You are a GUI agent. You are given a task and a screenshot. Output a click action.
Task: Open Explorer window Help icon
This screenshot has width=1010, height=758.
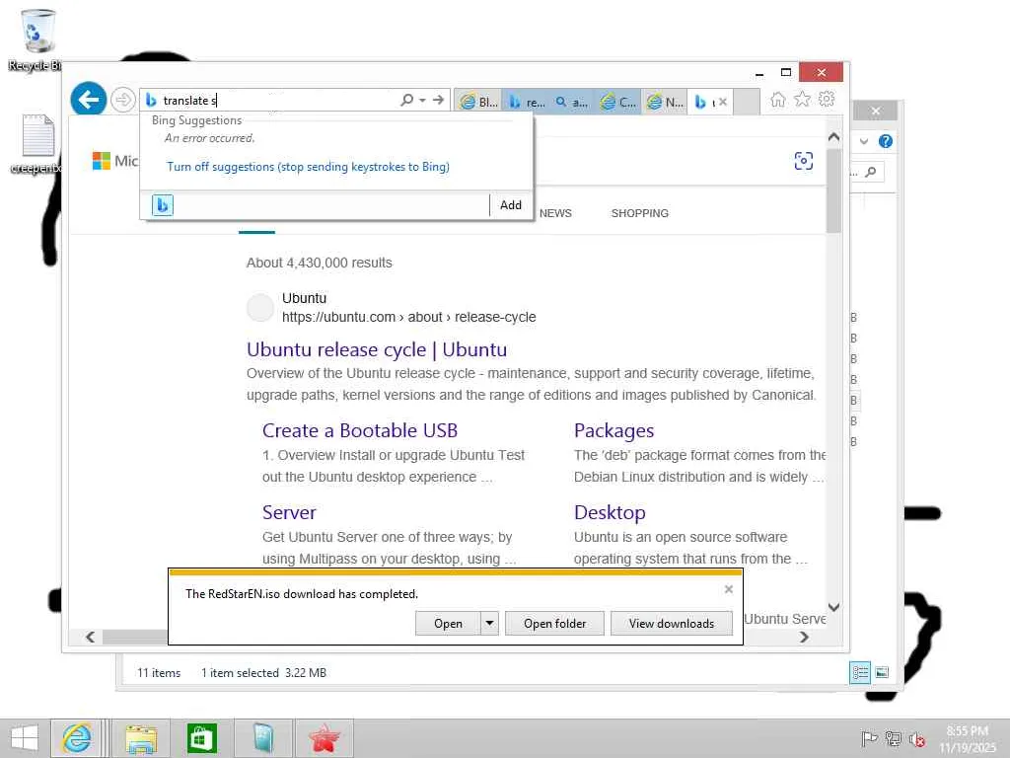(886, 141)
